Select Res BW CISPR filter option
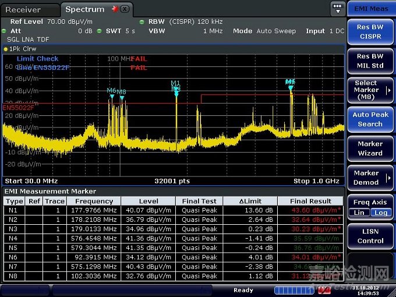The height and width of the screenshot is (297, 396). click(370, 31)
